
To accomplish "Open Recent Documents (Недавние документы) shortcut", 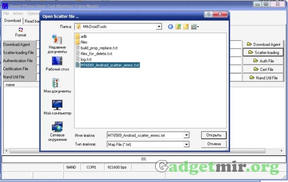I will tap(57, 44).
